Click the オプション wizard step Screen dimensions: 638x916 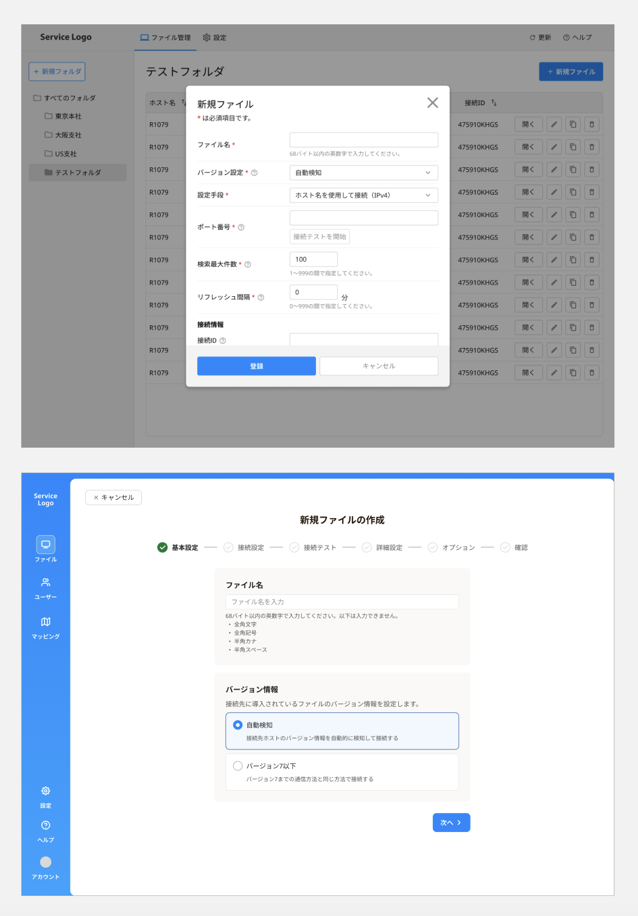pyautogui.click(x=452, y=547)
